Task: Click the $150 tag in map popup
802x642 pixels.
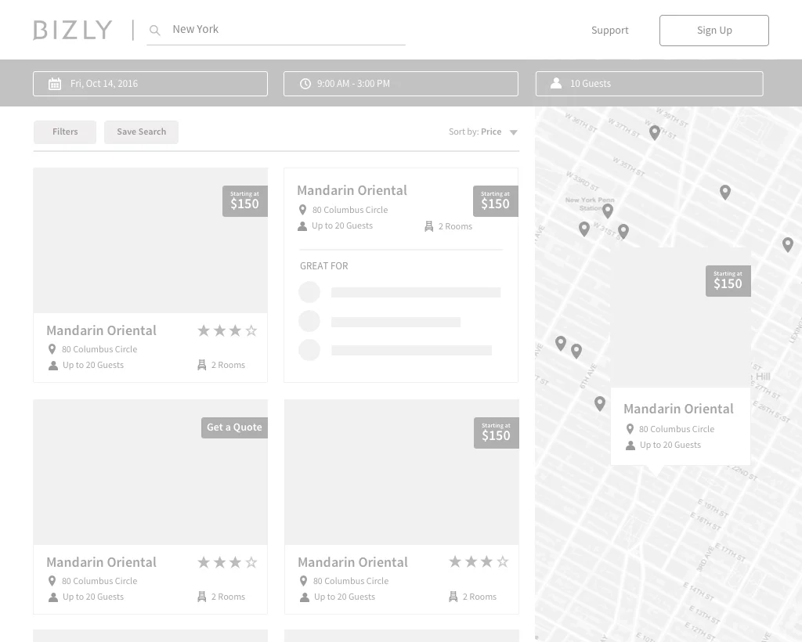Action: pos(728,280)
